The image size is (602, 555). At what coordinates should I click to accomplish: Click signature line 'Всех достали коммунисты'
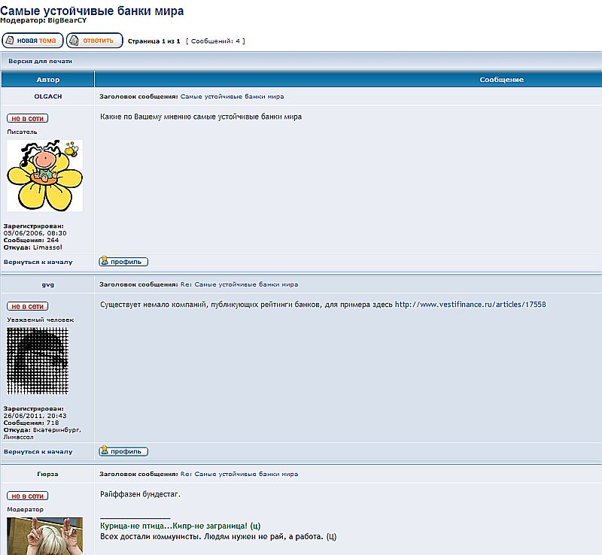(x=150, y=537)
